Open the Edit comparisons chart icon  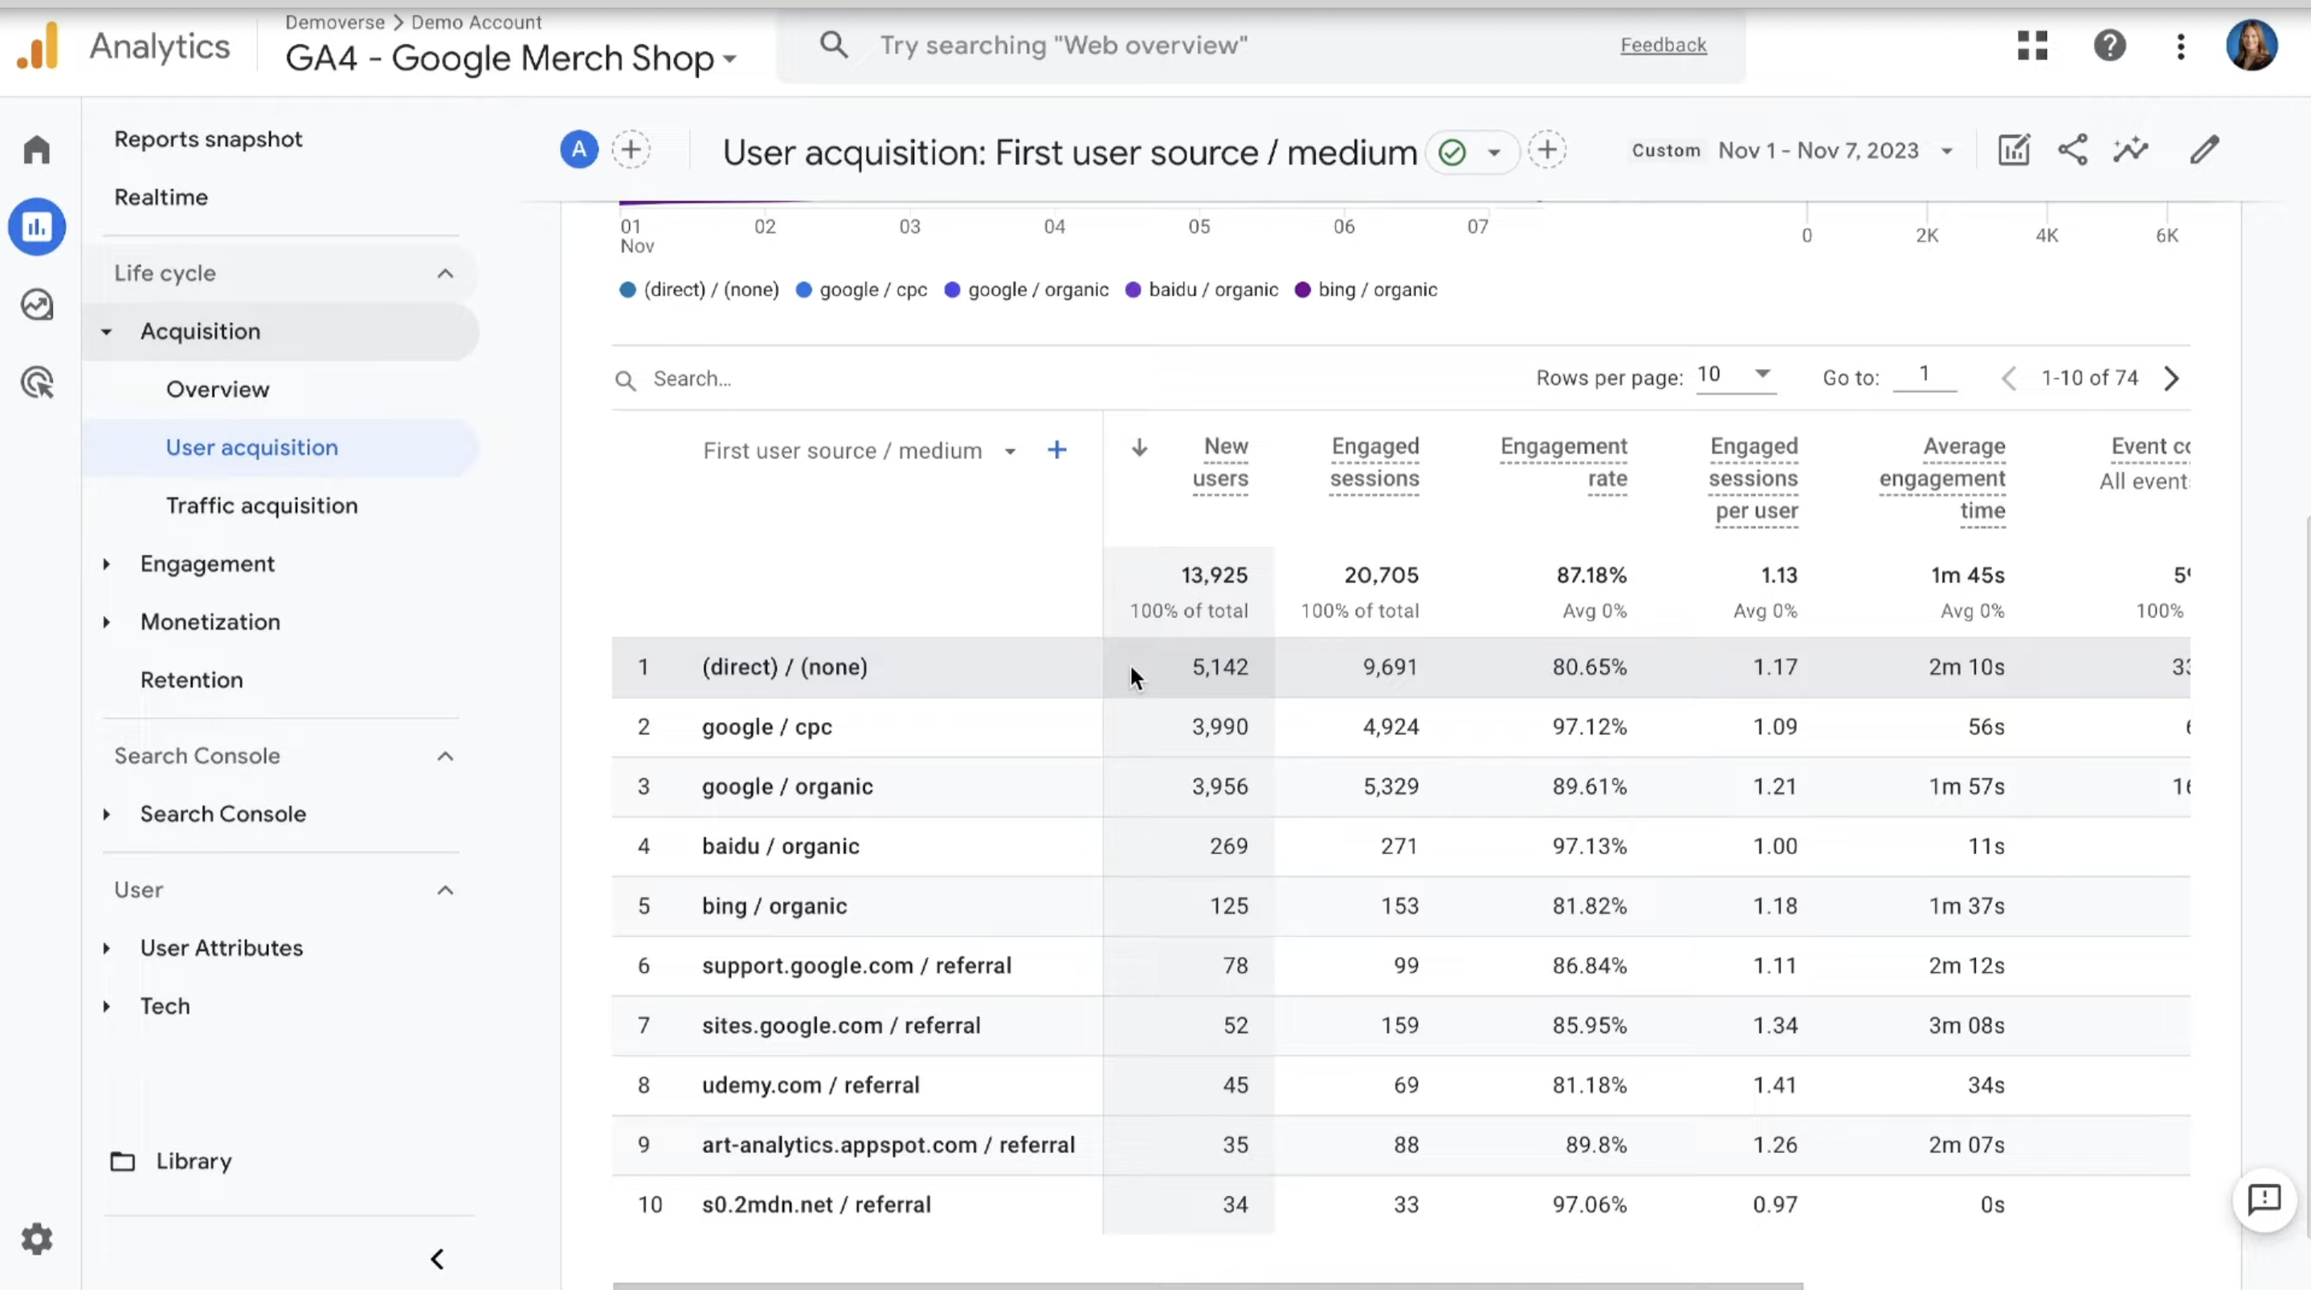pos(2014,150)
